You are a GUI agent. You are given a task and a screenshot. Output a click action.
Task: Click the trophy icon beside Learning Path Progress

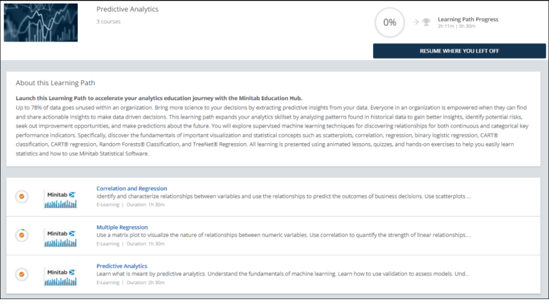coord(426,22)
